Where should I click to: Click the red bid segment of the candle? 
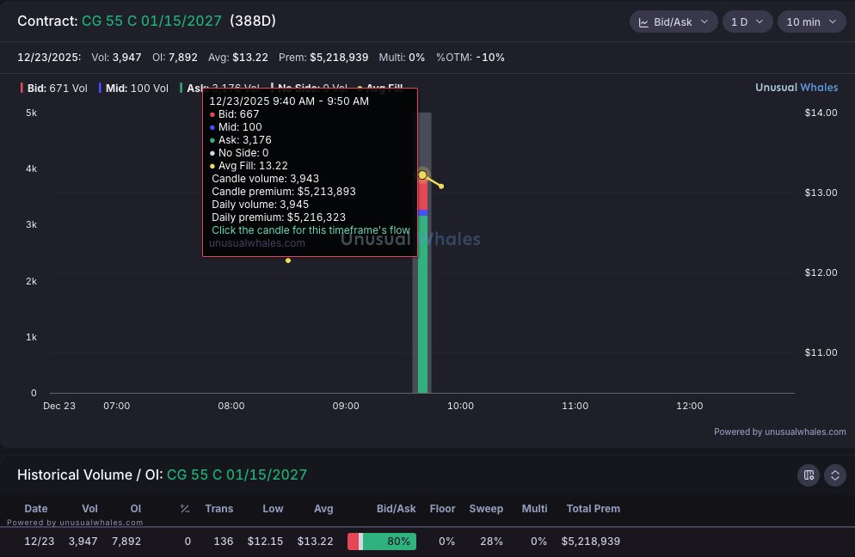422,194
